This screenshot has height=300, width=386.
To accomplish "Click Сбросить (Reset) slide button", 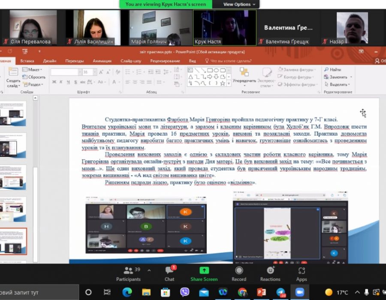I will 34,77.
